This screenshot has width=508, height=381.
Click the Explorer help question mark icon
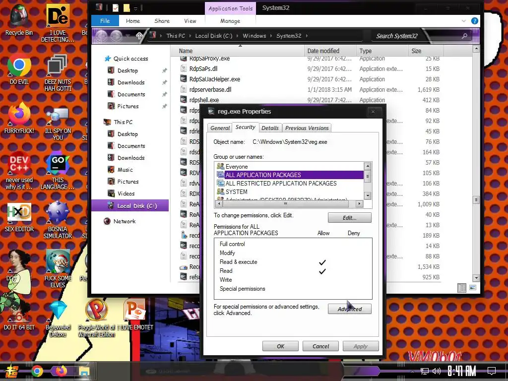point(475,21)
